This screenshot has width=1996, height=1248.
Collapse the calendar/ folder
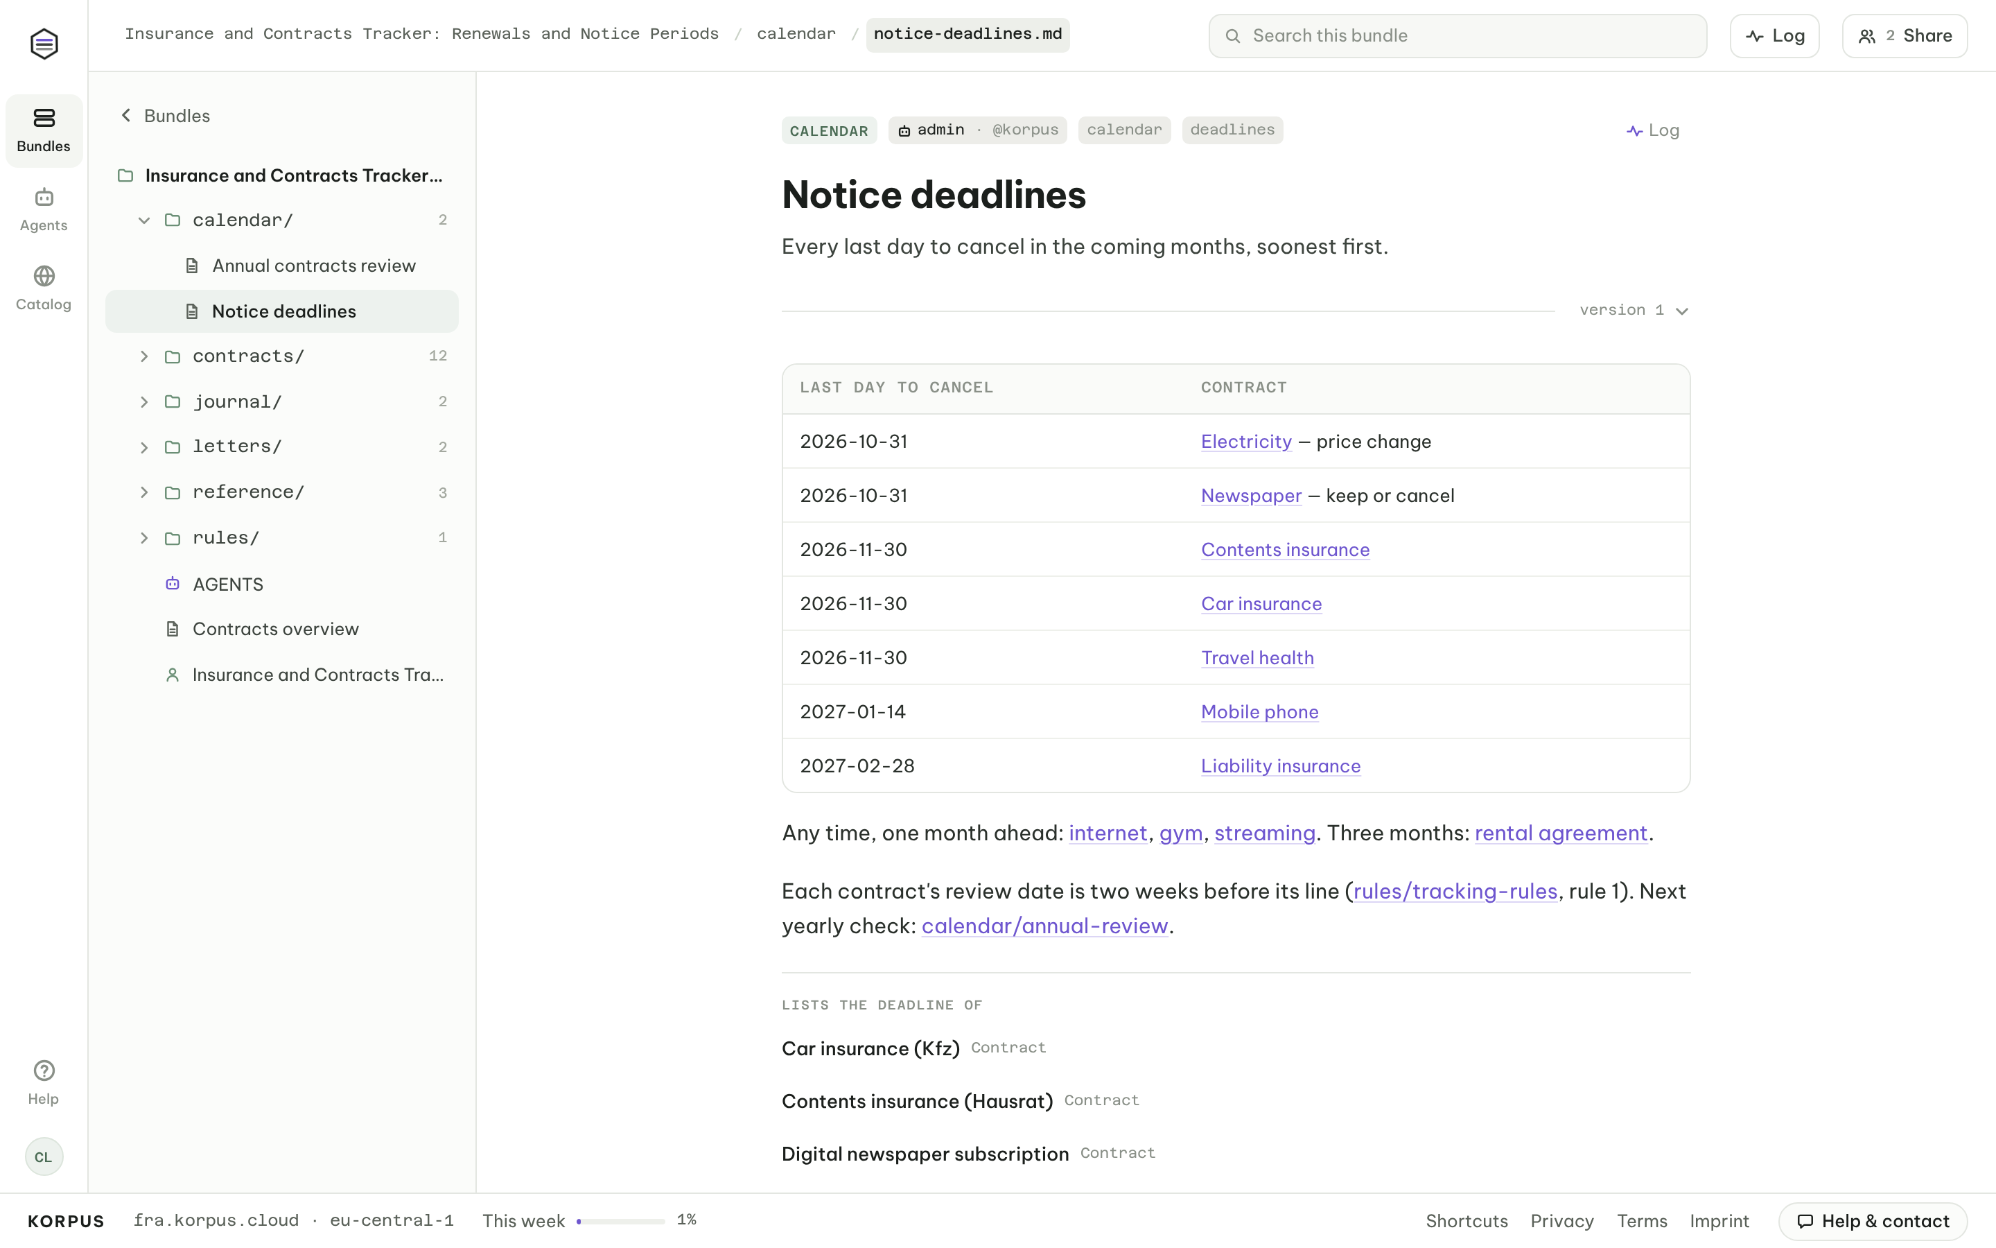point(144,220)
